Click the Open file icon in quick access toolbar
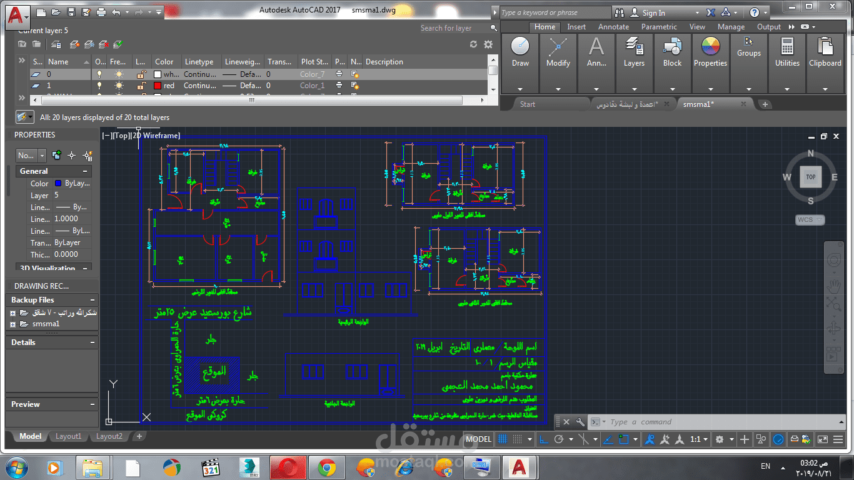 (56, 12)
